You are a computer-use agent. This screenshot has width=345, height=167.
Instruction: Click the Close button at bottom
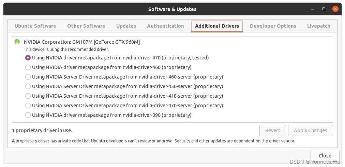[x=325, y=156]
